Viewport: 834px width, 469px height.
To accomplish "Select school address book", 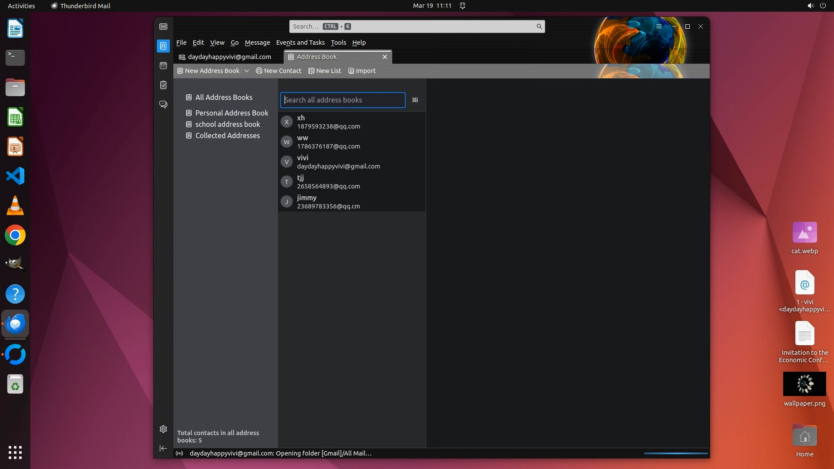I will [227, 124].
